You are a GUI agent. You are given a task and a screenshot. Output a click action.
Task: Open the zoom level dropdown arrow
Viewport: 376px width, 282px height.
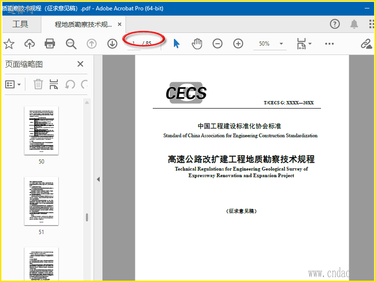[281, 44]
